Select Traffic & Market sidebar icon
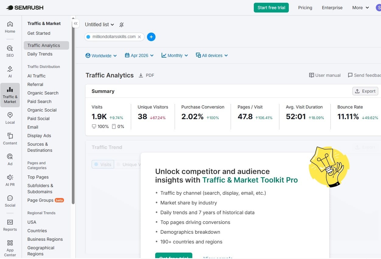 pos(10,95)
